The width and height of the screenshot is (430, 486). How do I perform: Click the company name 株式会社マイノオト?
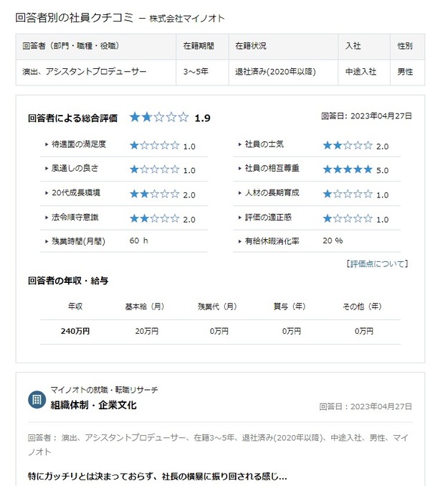[x=187, y=19]
